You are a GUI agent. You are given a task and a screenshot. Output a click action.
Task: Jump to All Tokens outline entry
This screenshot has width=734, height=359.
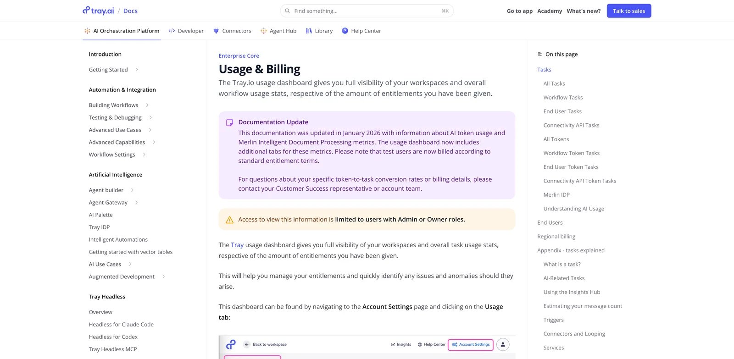click(x=556, y=139)
